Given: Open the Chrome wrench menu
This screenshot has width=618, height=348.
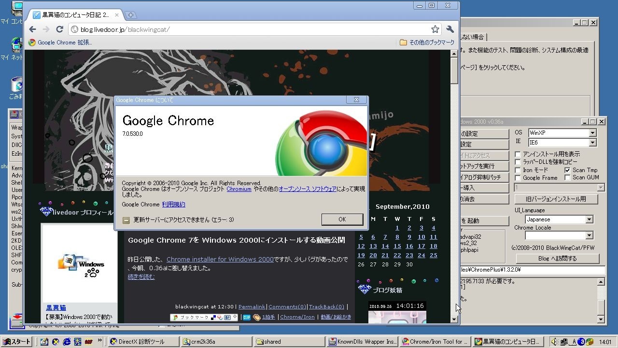Looking at the screenshot, I should click(450, 29).
